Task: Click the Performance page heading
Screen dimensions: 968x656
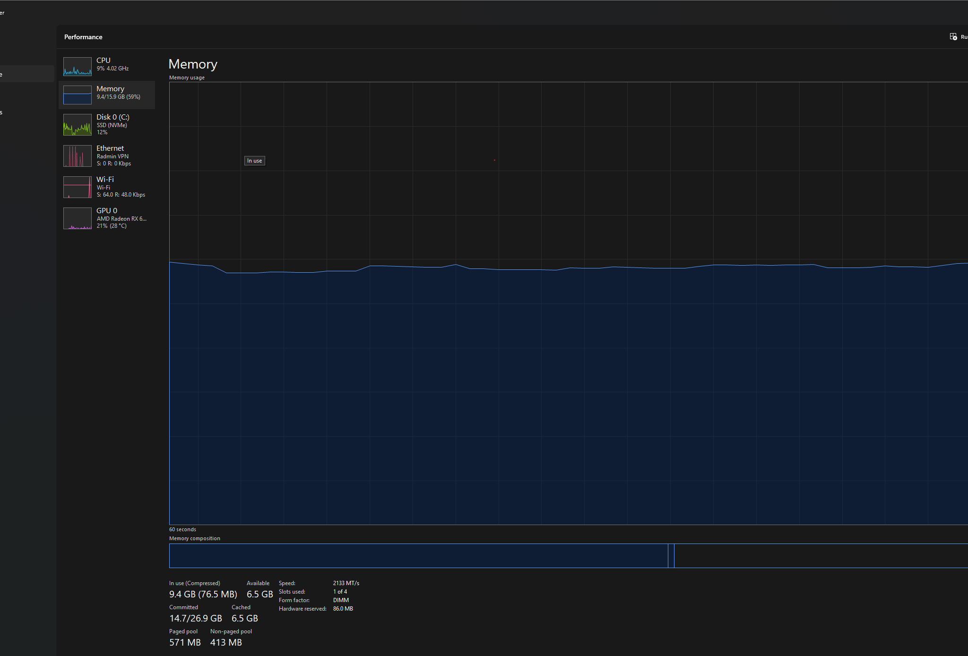Action: coord(83,37)
